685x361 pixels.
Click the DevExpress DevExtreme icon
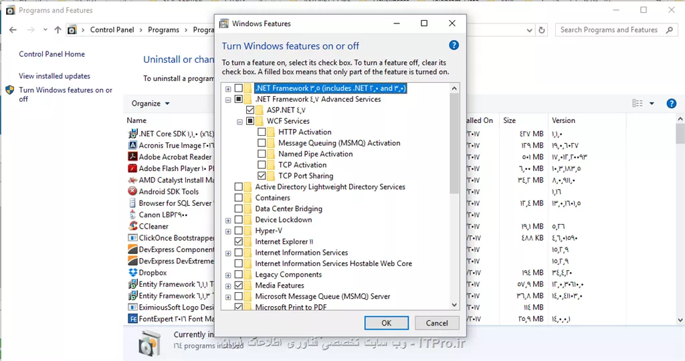tap(132, 261)
